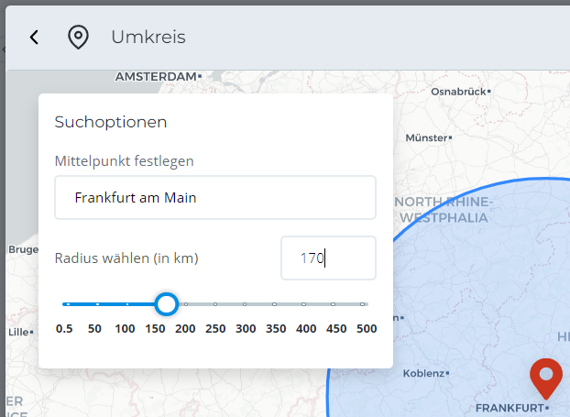Click Münster city label on the map
The image size is (570, 417).
point(423,137)
